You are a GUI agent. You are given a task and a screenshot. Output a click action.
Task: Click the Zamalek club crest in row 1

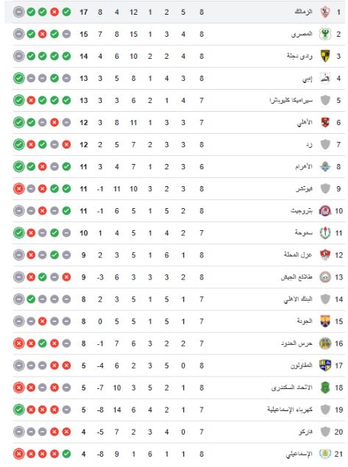pos(325,13)
